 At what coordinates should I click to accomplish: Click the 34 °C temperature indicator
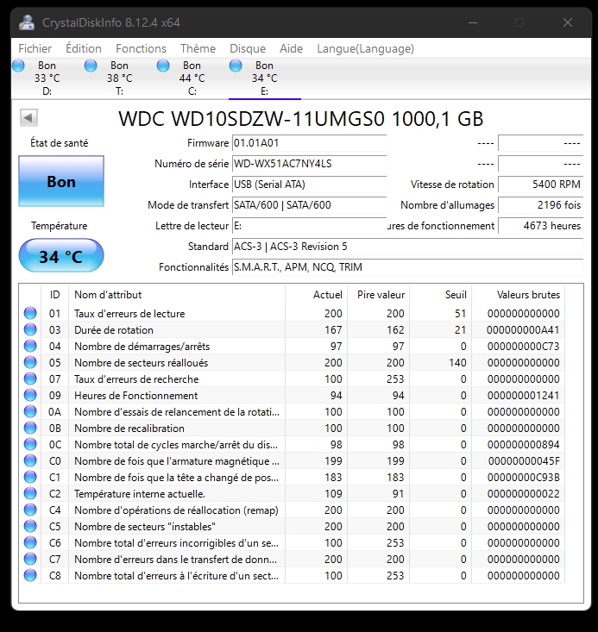coord(61,256)
